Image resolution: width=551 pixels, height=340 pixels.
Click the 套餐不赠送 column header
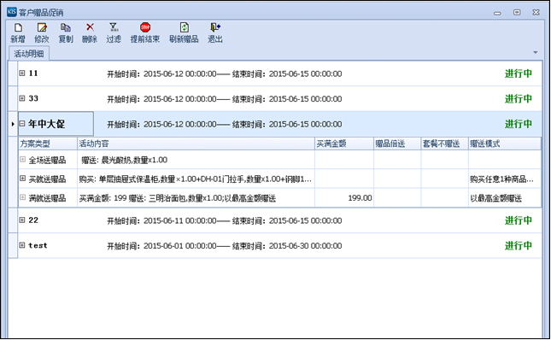coord(444,144)
